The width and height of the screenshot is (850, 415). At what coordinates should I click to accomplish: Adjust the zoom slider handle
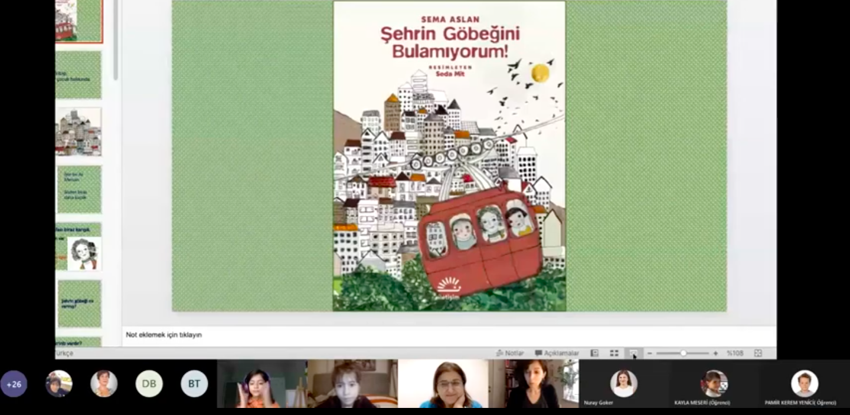click(683, 353)
